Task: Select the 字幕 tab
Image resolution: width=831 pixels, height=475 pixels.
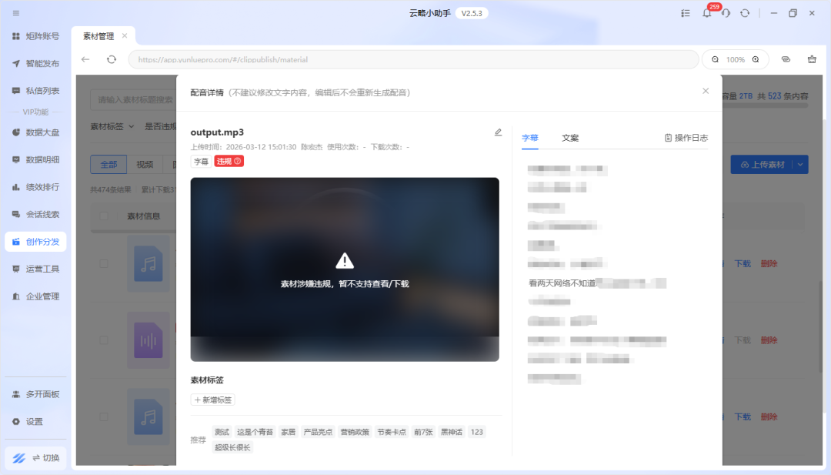Action: click(x=530, y=138)
